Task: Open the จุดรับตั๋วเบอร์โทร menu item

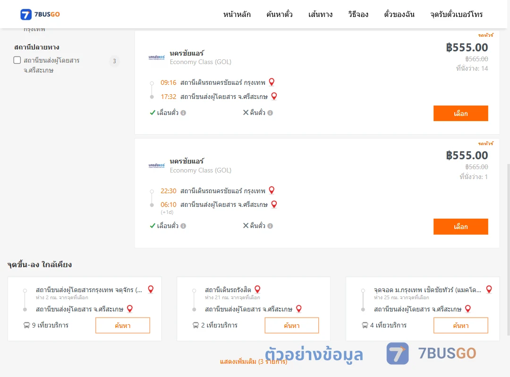Action: point(456,14)
